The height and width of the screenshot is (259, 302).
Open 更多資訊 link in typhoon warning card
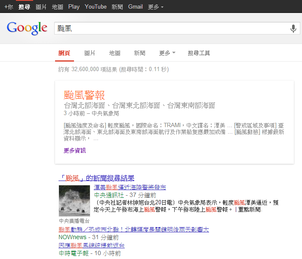(74, 150)
